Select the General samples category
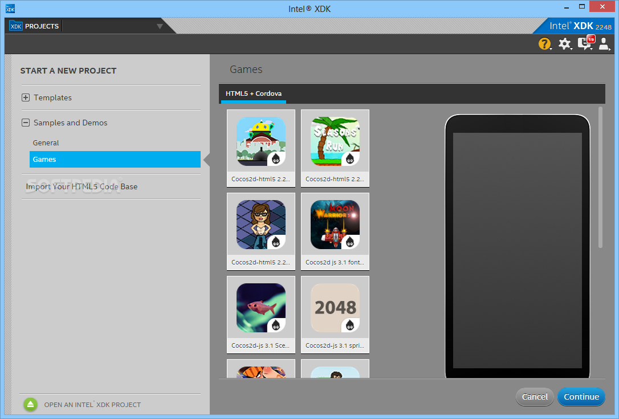Image resolution: width=619 pixels, height=419 pixels. (x=46, y=143)
